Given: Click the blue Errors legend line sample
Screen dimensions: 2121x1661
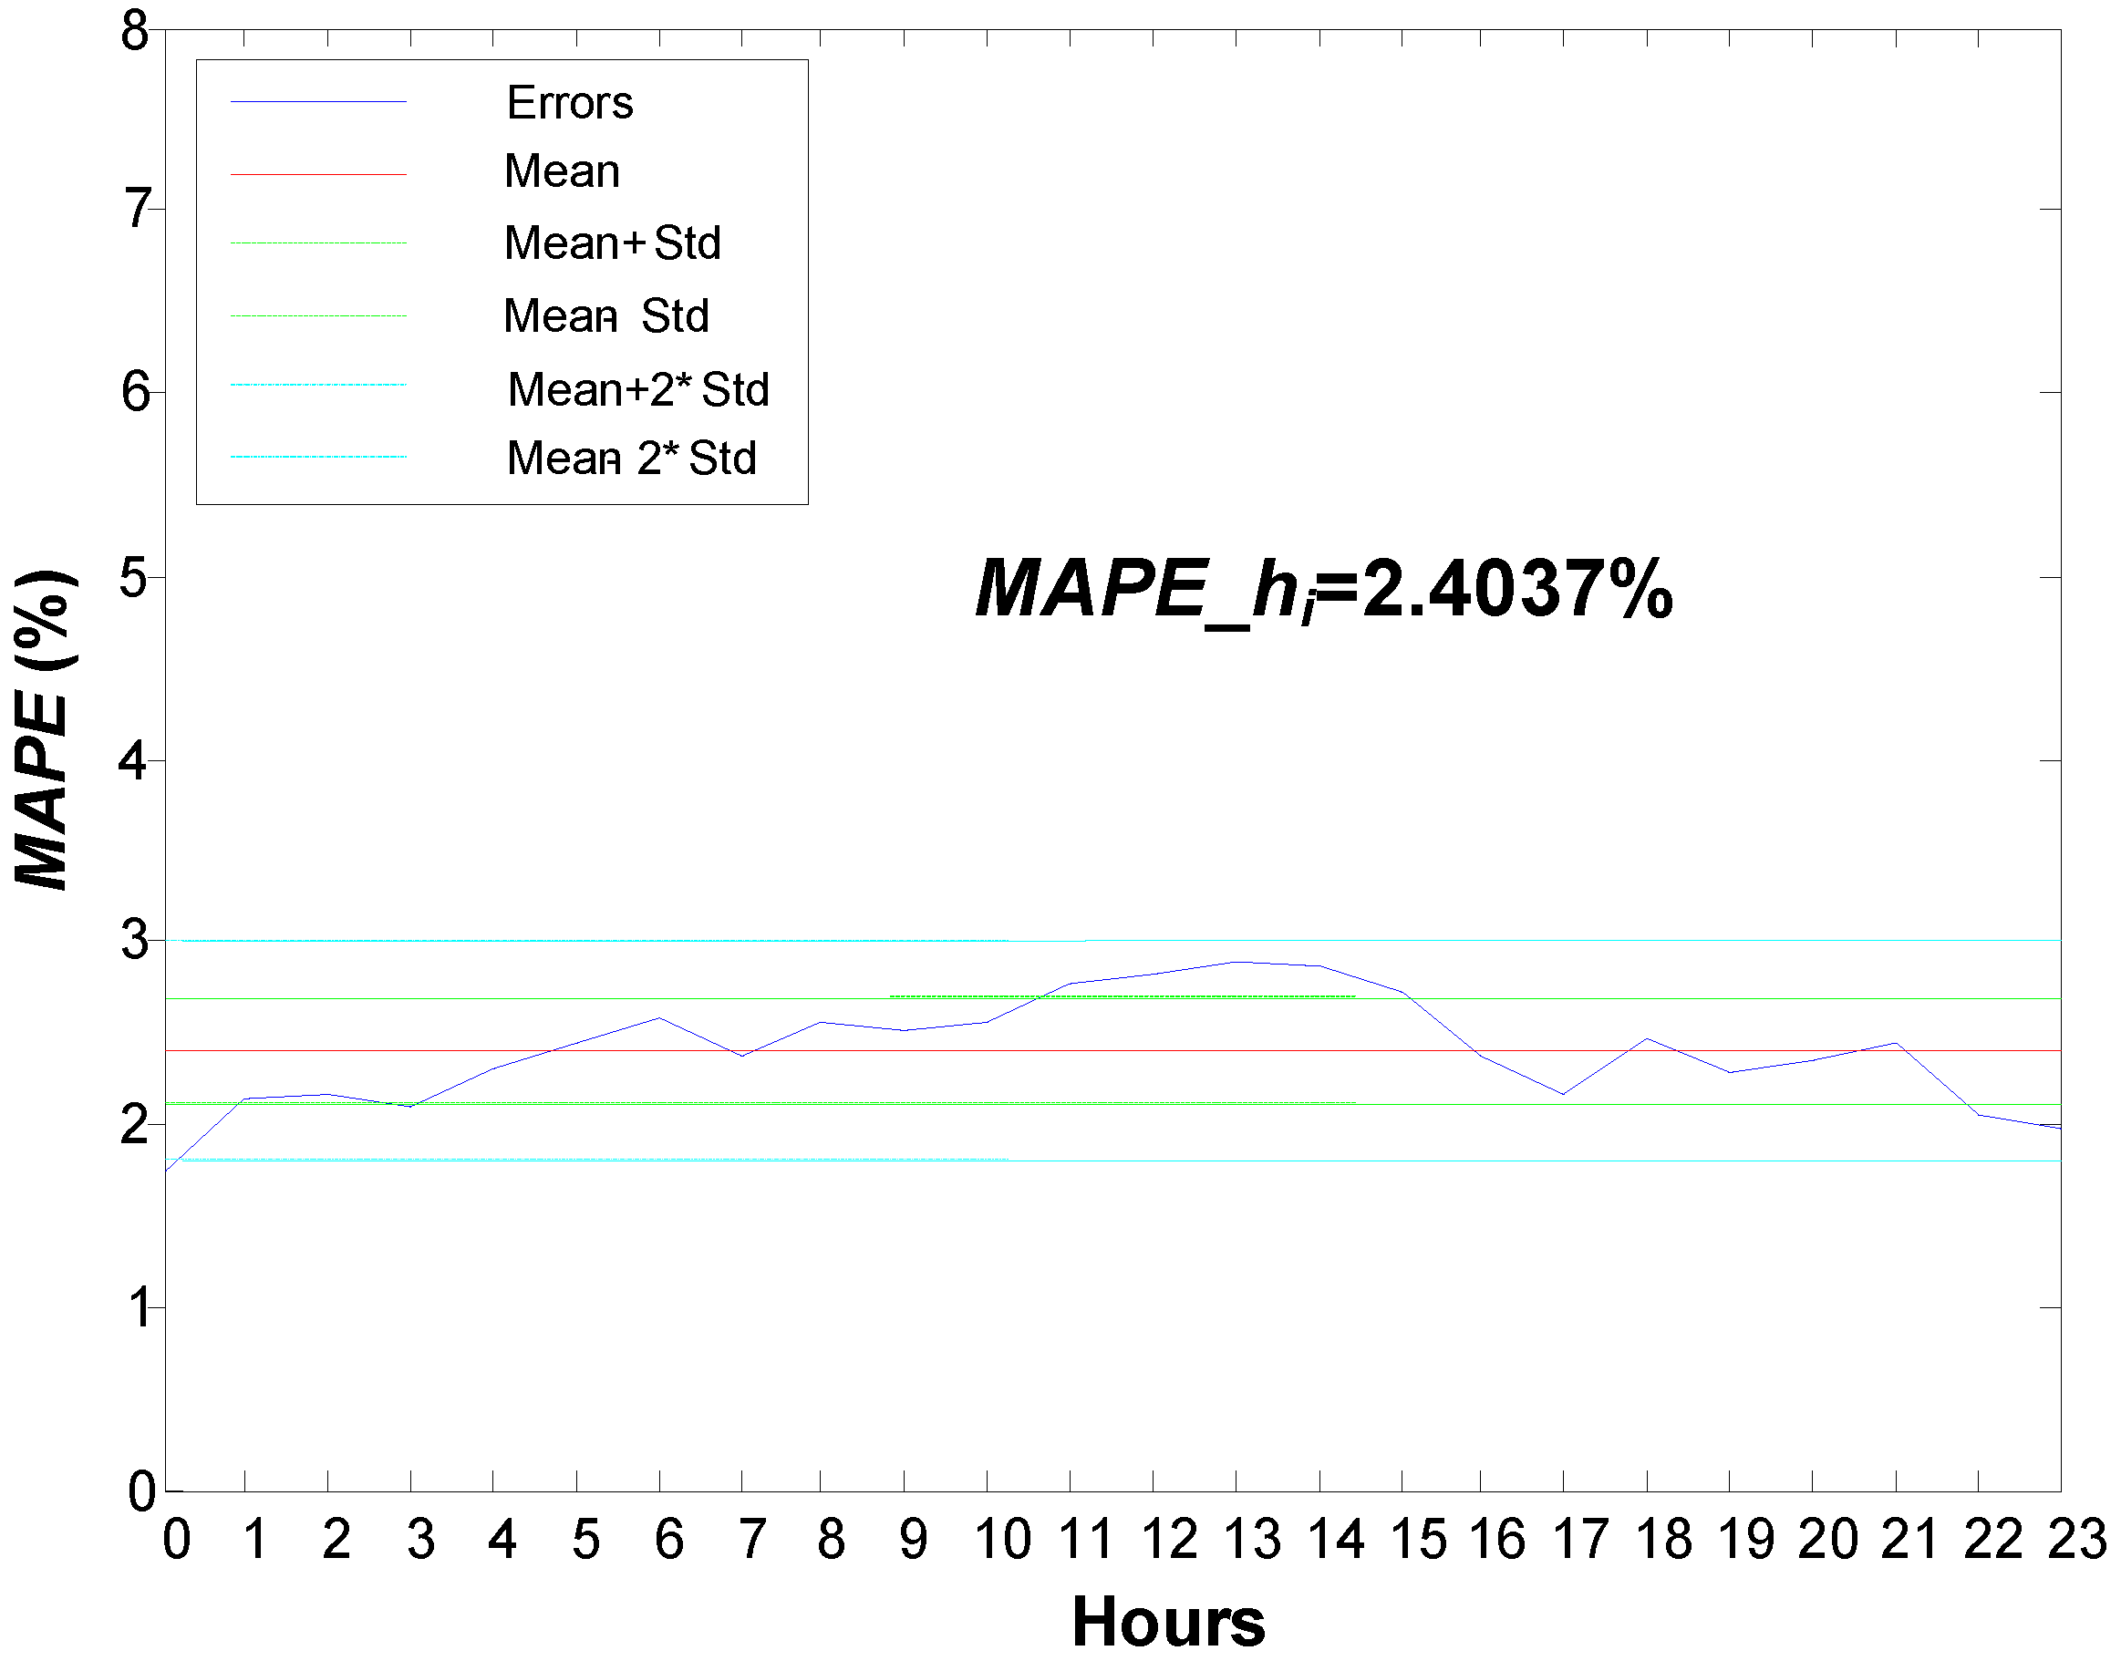Looking at the screenshot, I should tap(318, 101).
